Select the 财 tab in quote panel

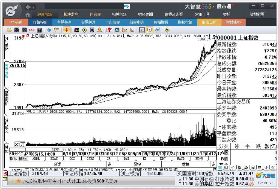(226, 168)
